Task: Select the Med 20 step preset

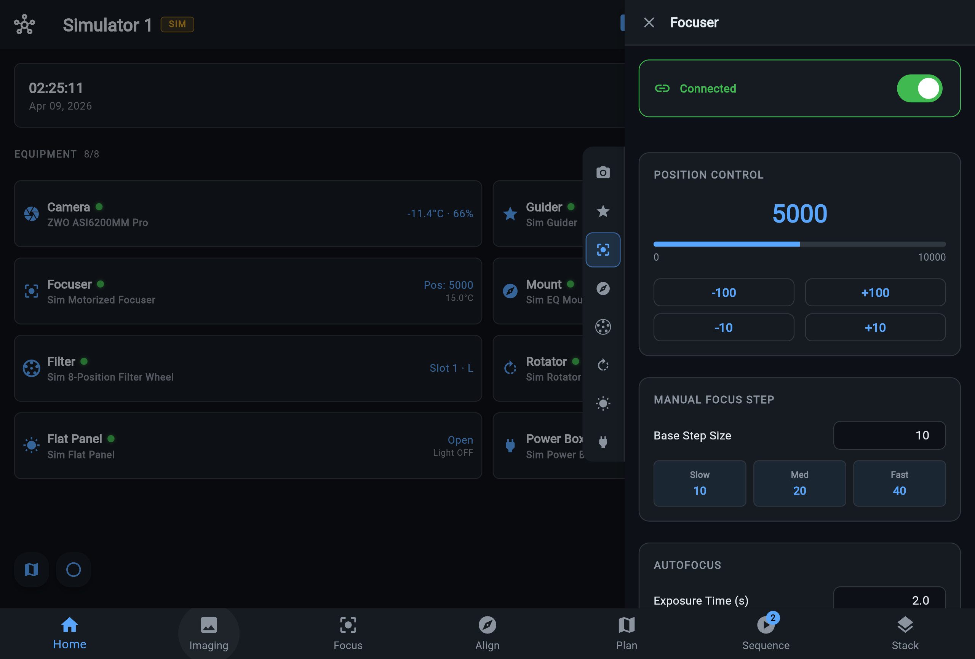Action: pos(800,483)
